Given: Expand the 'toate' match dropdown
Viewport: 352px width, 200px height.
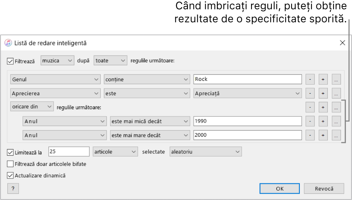Looking at the screenshot, I should pos(110,60).
